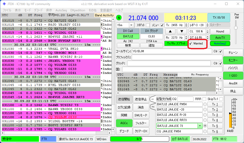Screen dimensions: 244x143
Task: Click the TX 00/30 counter box
Action: pos(219,18)
